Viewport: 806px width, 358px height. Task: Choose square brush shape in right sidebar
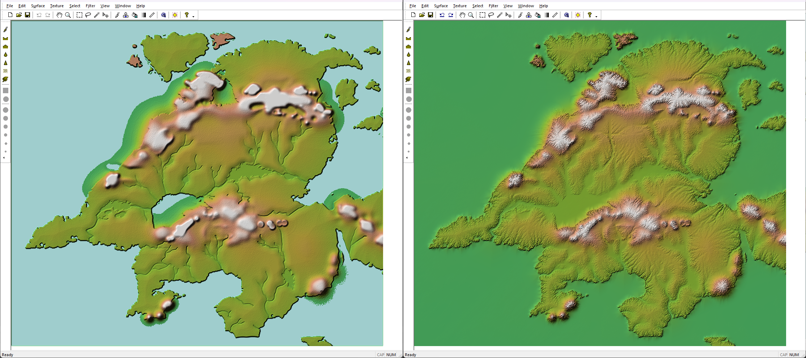(408, 91)
